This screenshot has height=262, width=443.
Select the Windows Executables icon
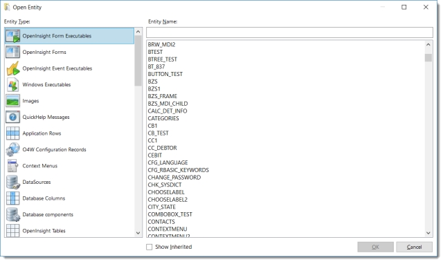pos(13,84)
